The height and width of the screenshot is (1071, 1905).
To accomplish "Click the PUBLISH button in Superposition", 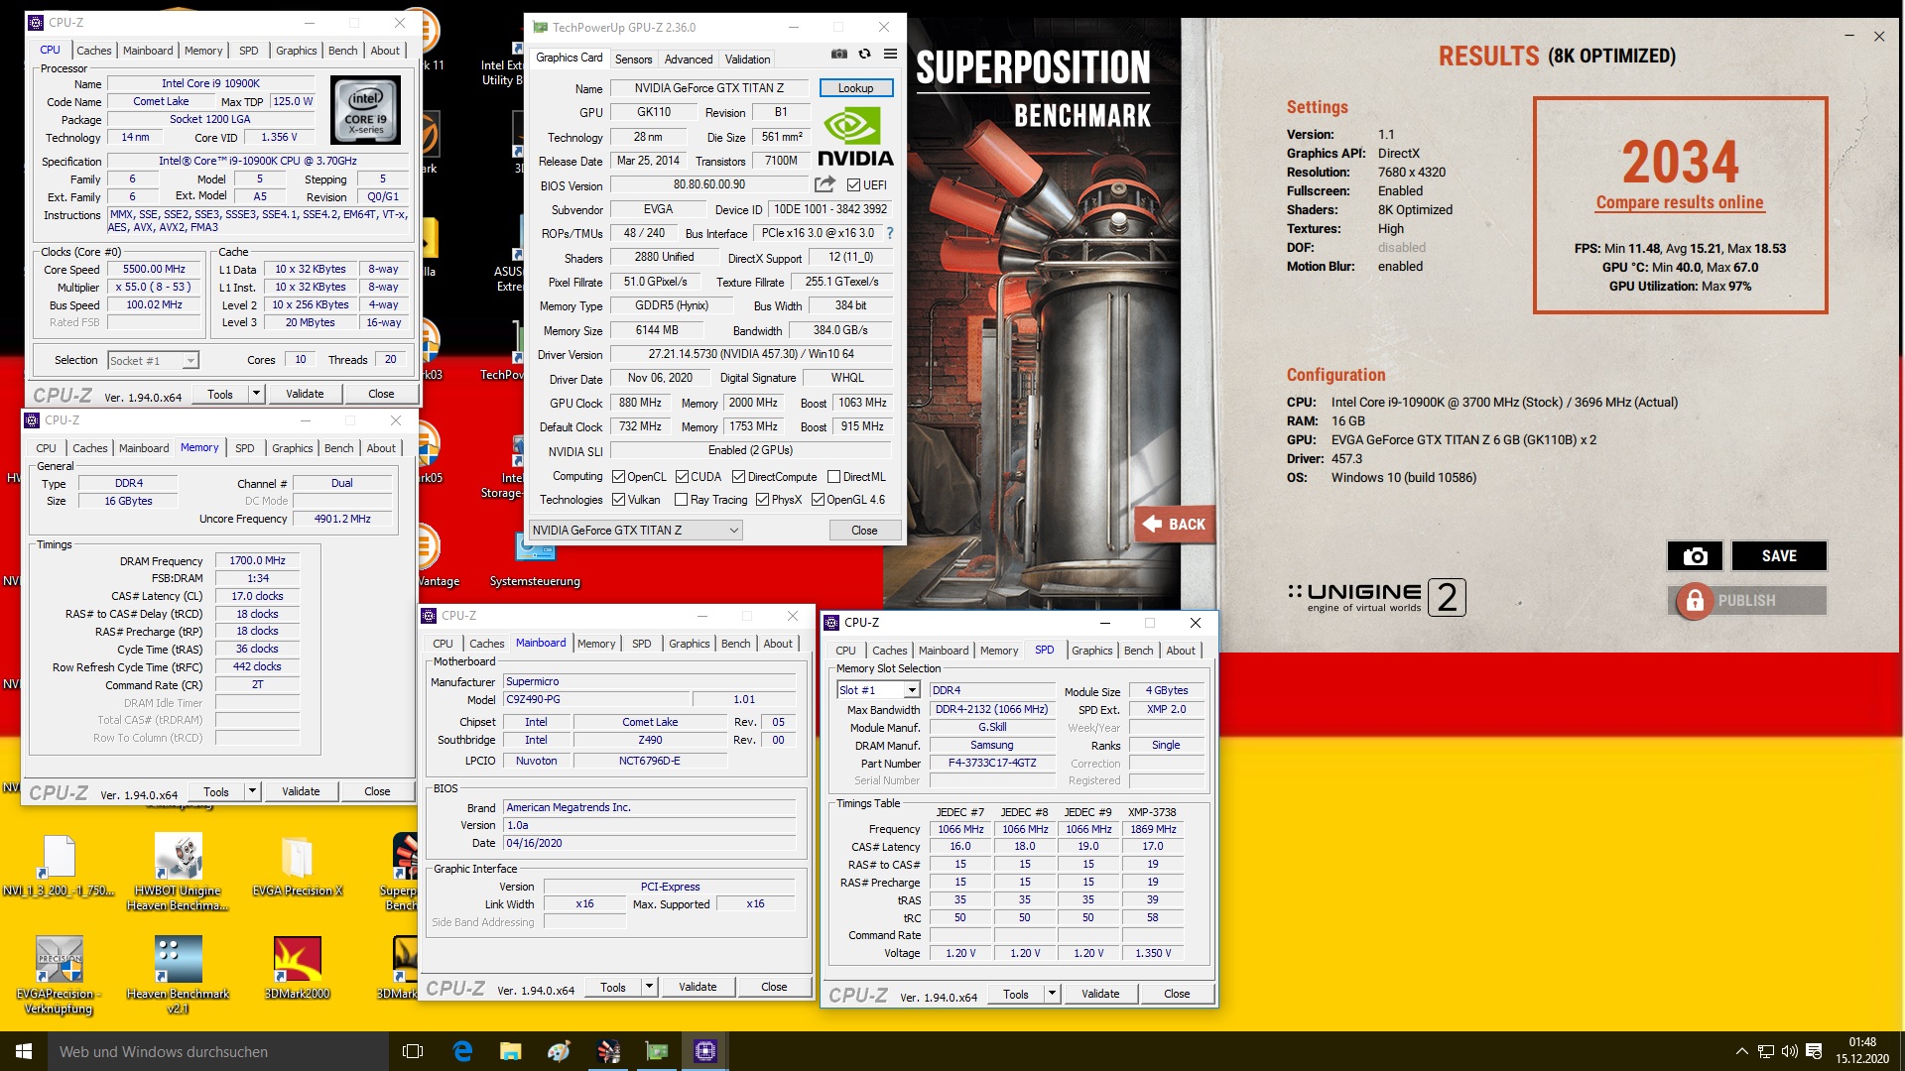I will pyautogui.click(x=1747, y=600).
